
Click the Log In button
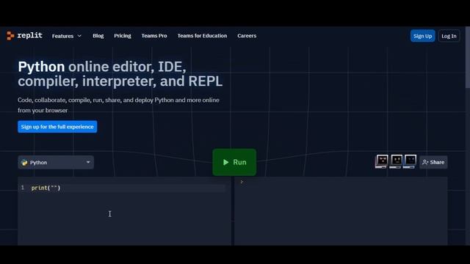(x=449, y=36)
